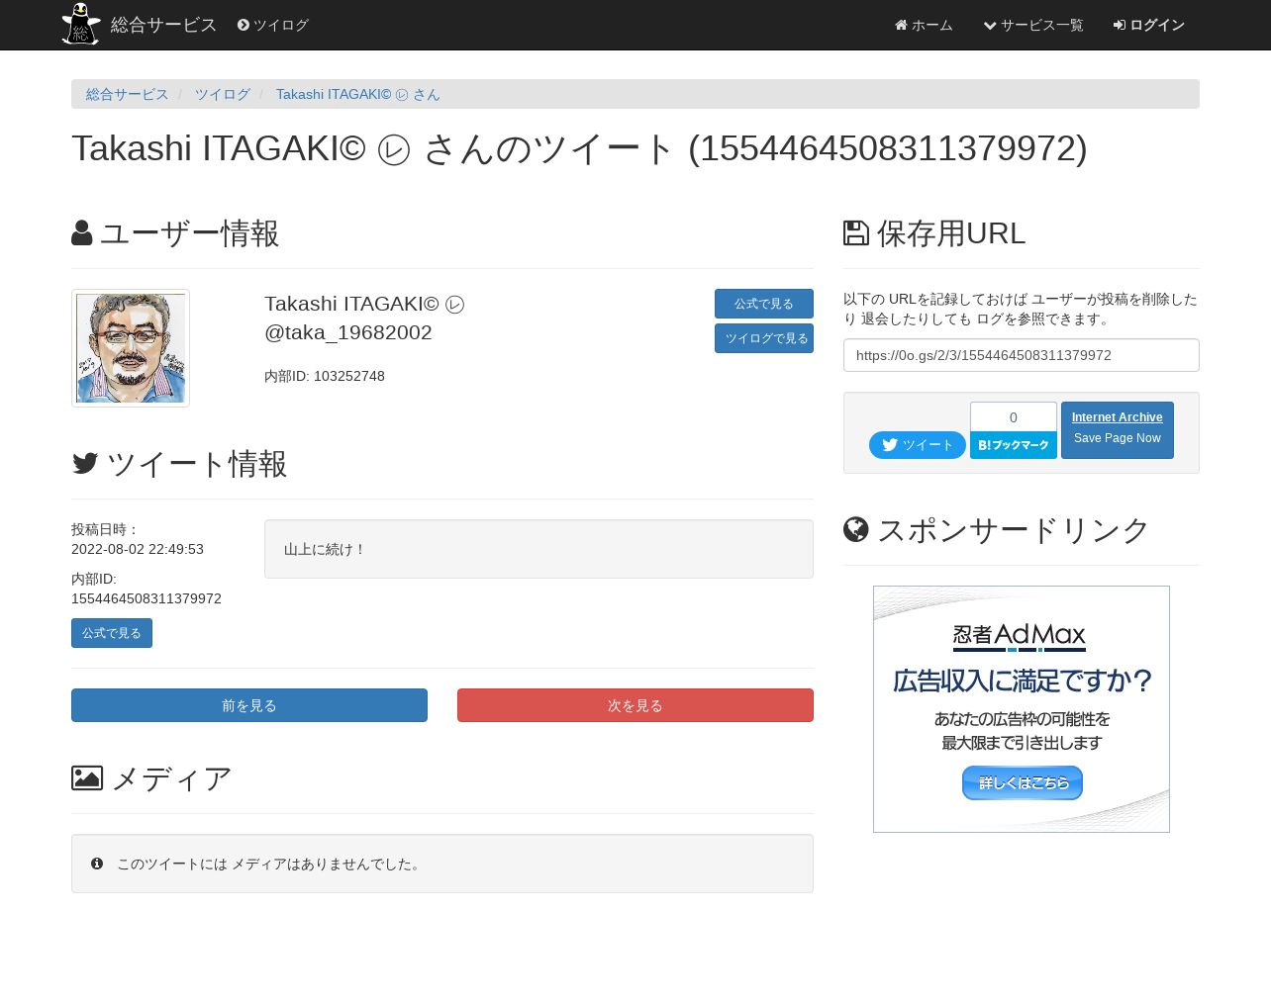
Task: Open the ツイログ navbar link
Action: point(273,25)
